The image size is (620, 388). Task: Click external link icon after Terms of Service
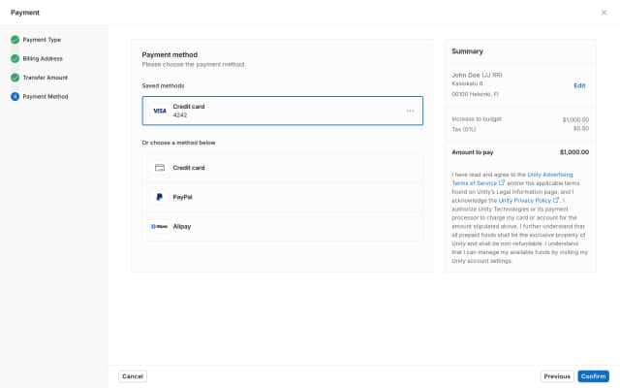click(502, 183)
